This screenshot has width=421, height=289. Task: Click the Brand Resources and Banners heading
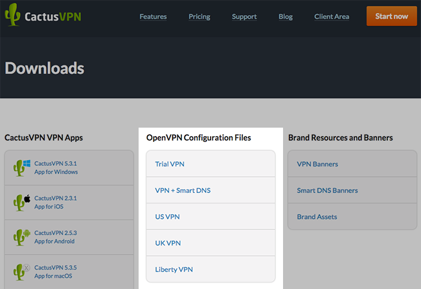[341, 137]
